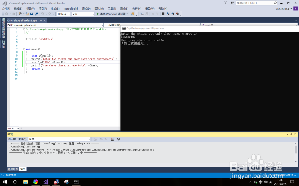Viewport: 299px width, 186px height.
Task: Open the 文件(F) menu
Action: pos(6,9)
